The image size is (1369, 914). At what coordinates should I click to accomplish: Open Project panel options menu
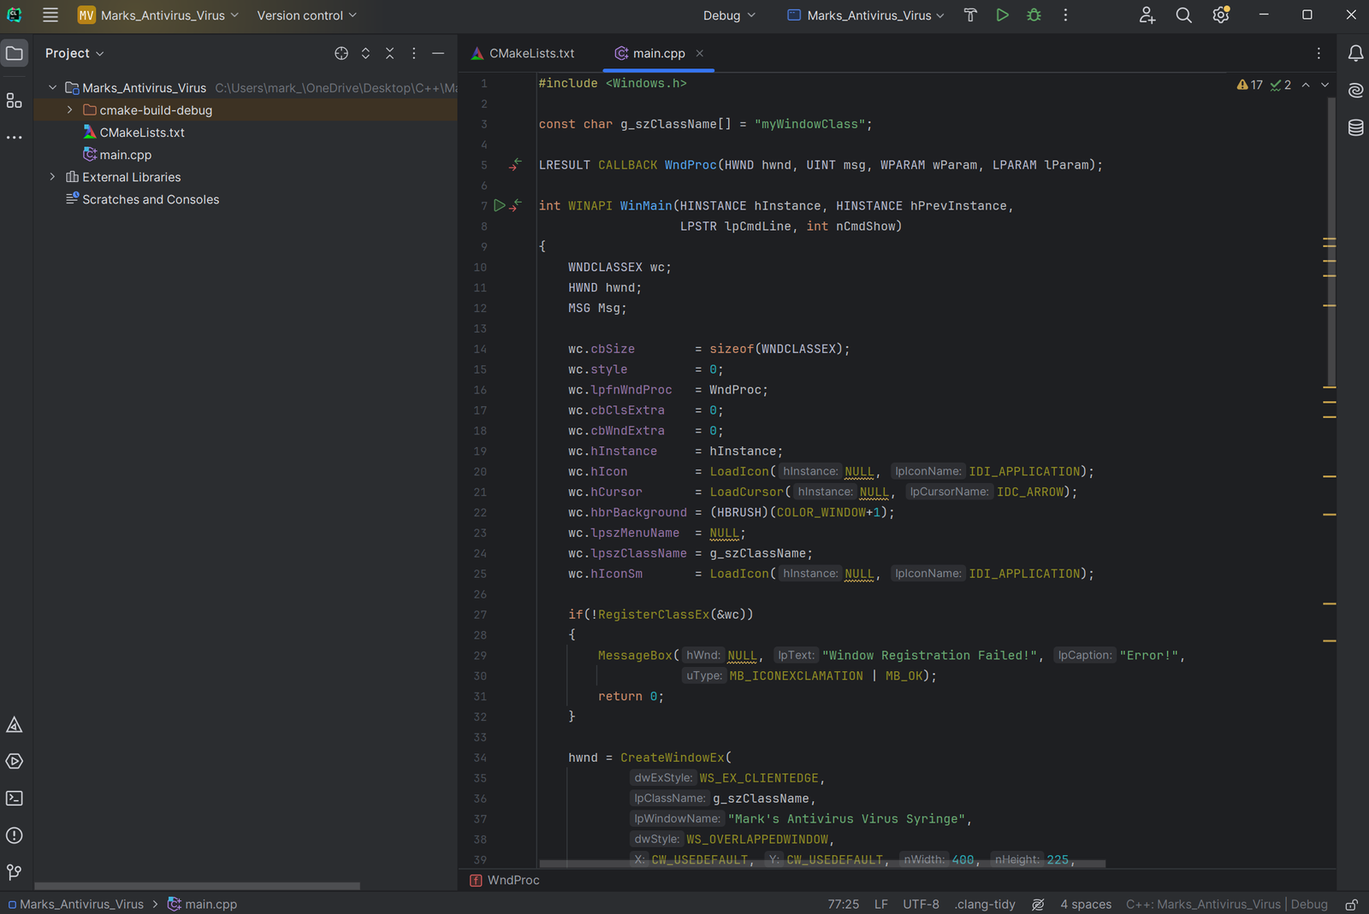[x=414, y=53]
